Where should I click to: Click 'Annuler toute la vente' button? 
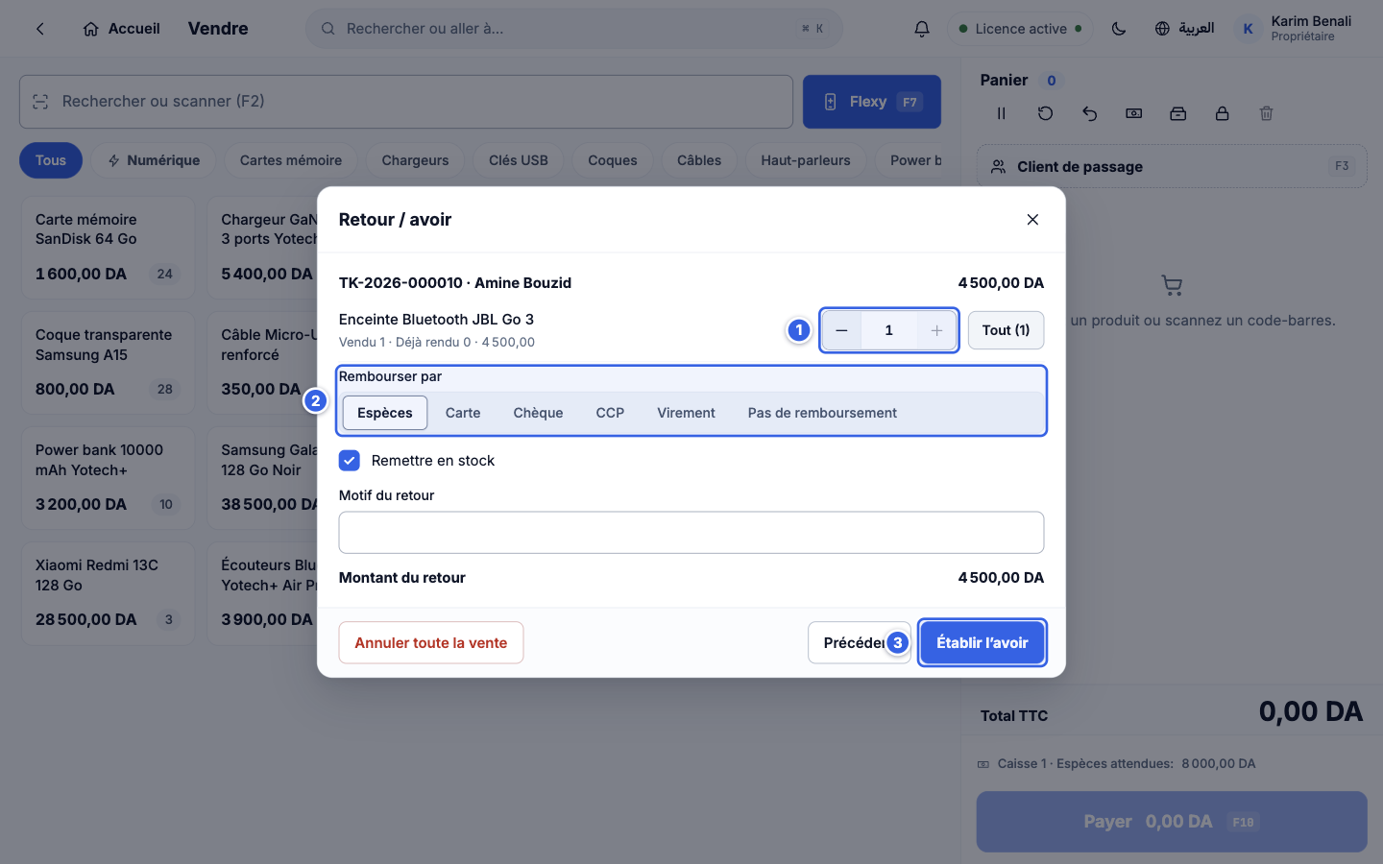tap(430, 643)
